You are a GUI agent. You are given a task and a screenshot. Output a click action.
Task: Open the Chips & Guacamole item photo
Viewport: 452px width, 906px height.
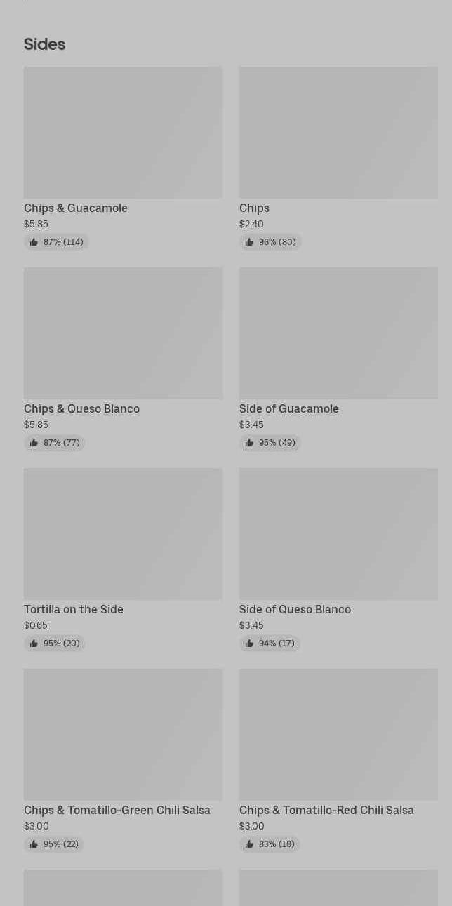[123, 133]
